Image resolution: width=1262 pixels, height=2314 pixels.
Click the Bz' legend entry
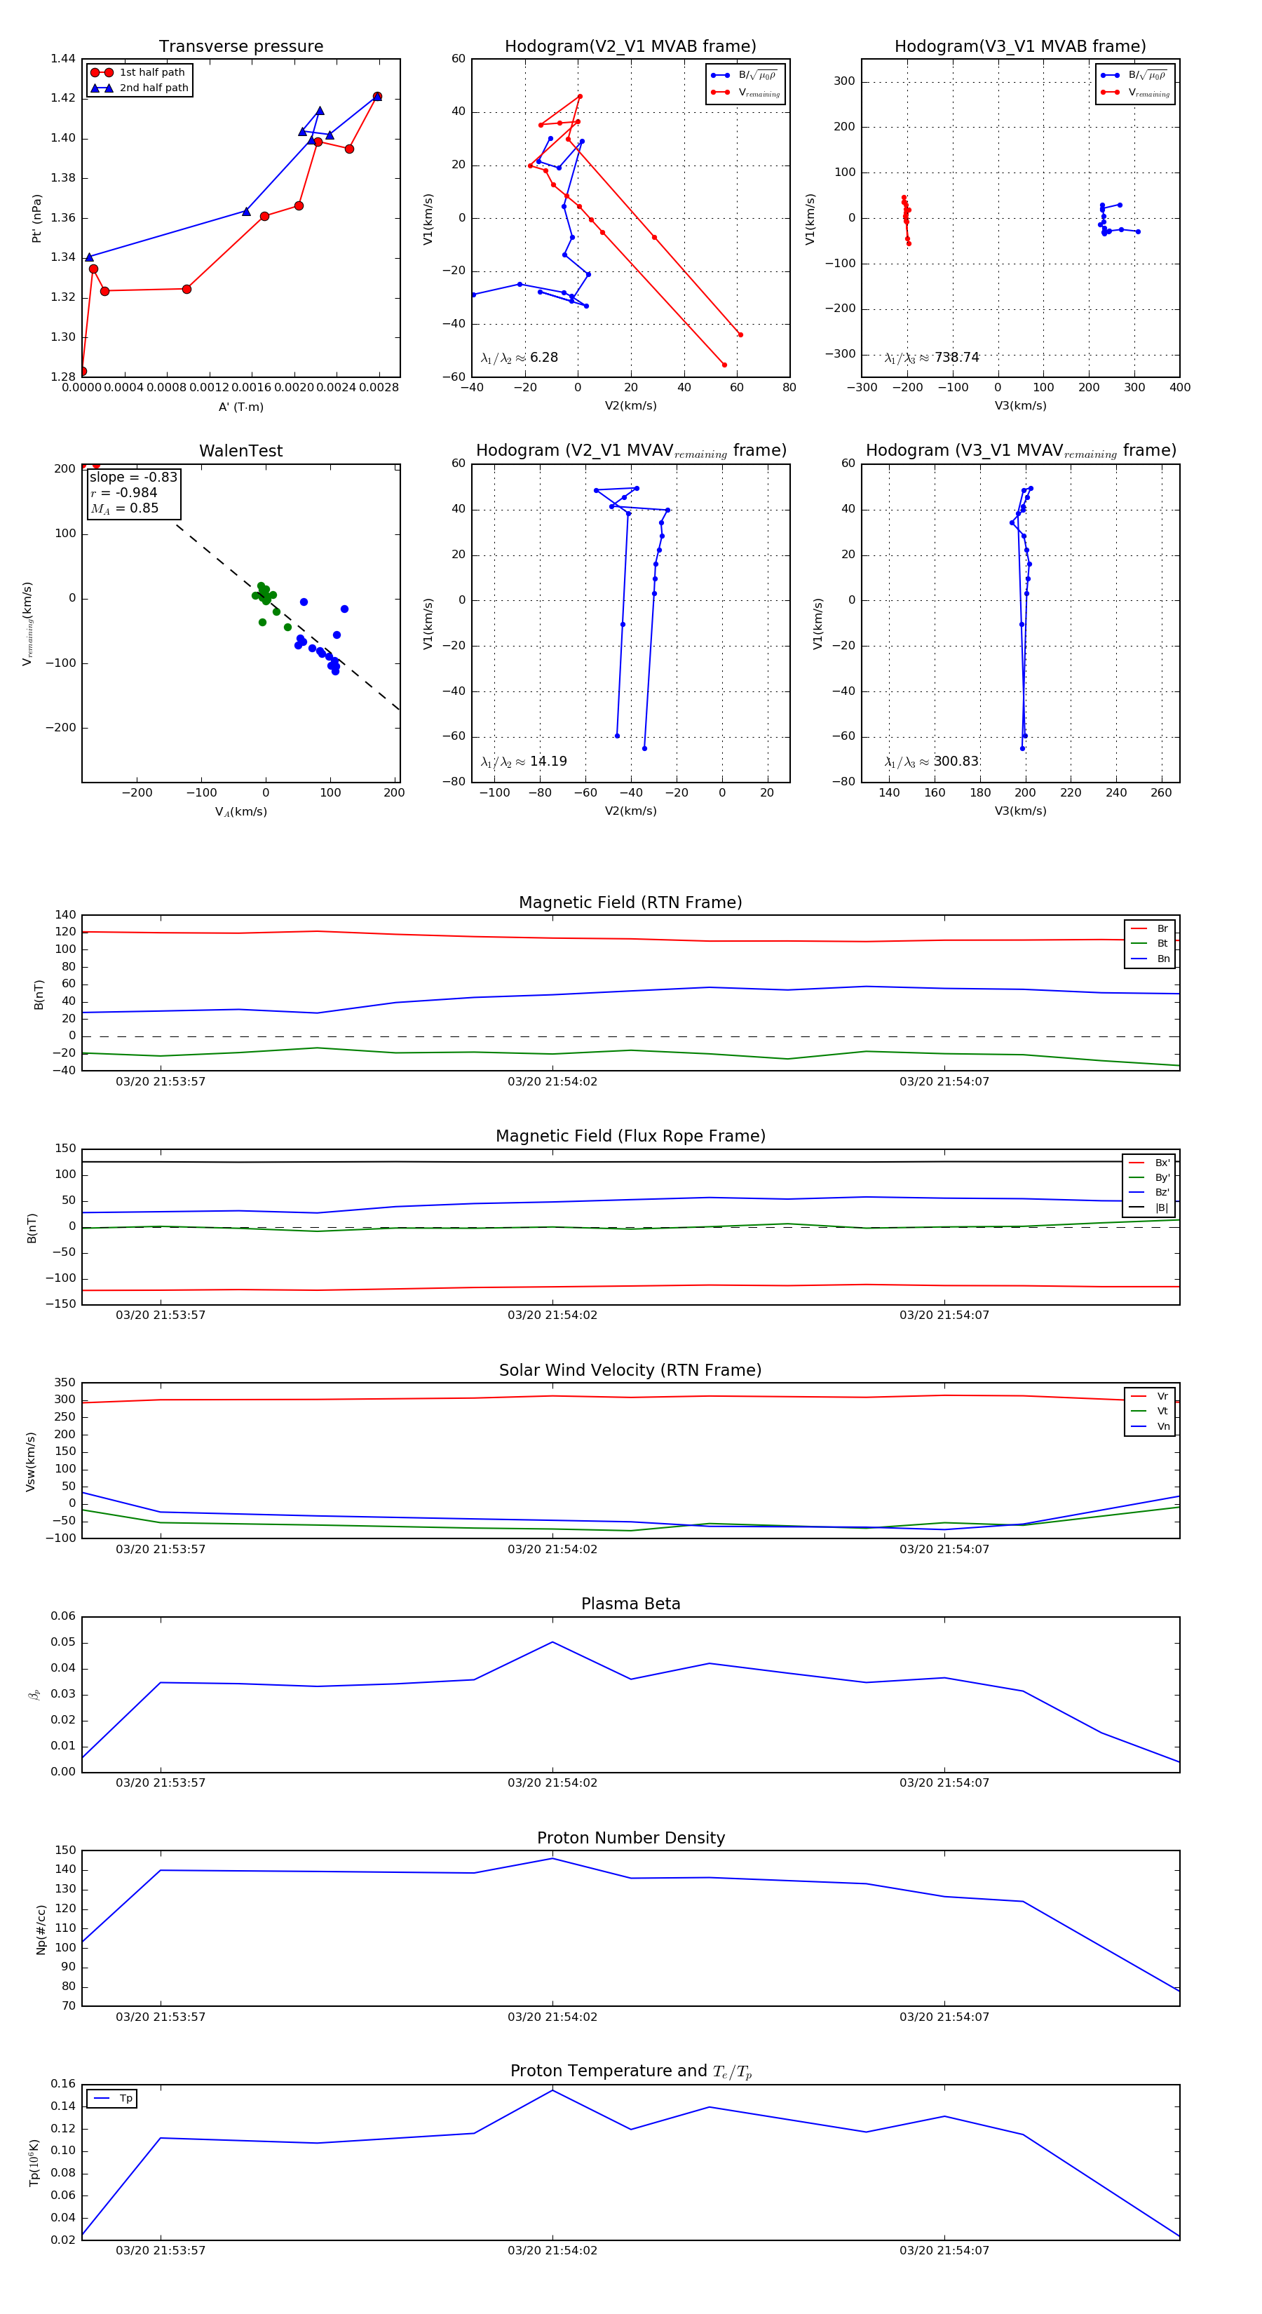[1149, 1192]
